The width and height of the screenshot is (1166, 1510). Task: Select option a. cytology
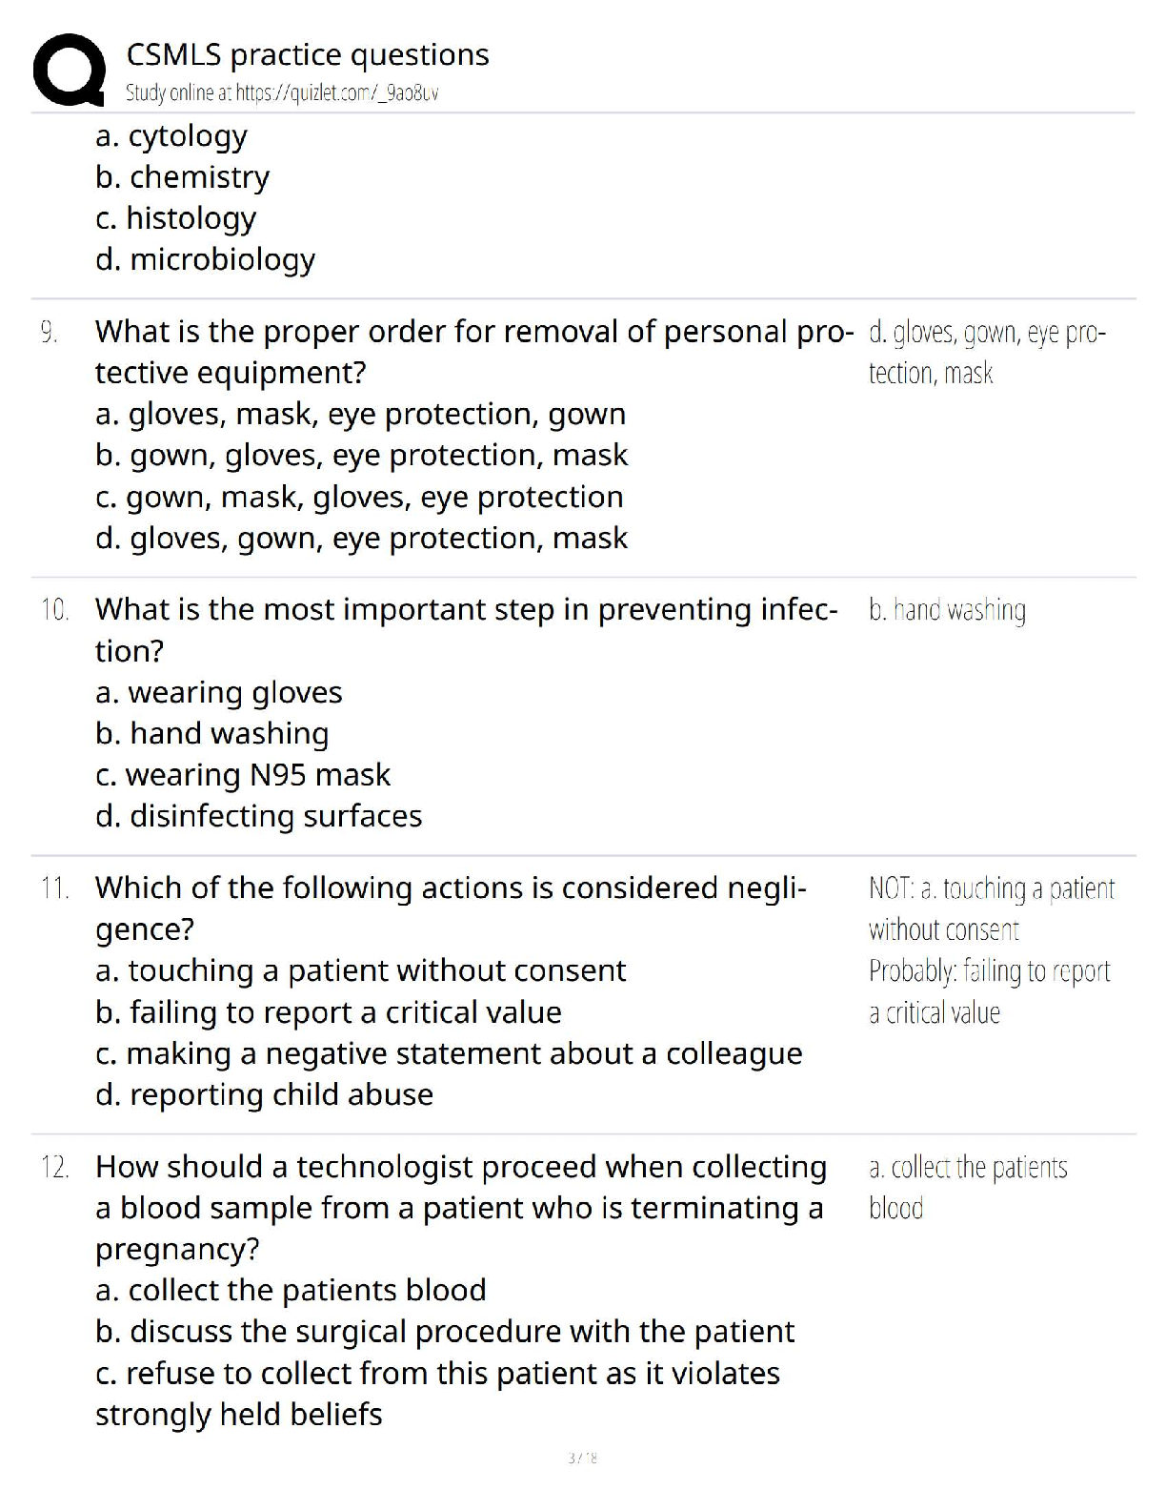pos(171,136)
